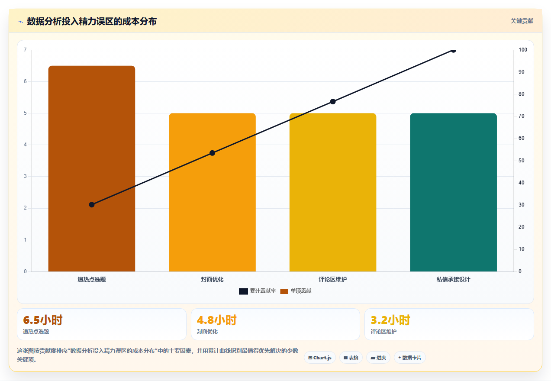The image size is (551, 381).
Task: Click the cumulative line point above 追热点选题
Action: [x=92, y=204]
